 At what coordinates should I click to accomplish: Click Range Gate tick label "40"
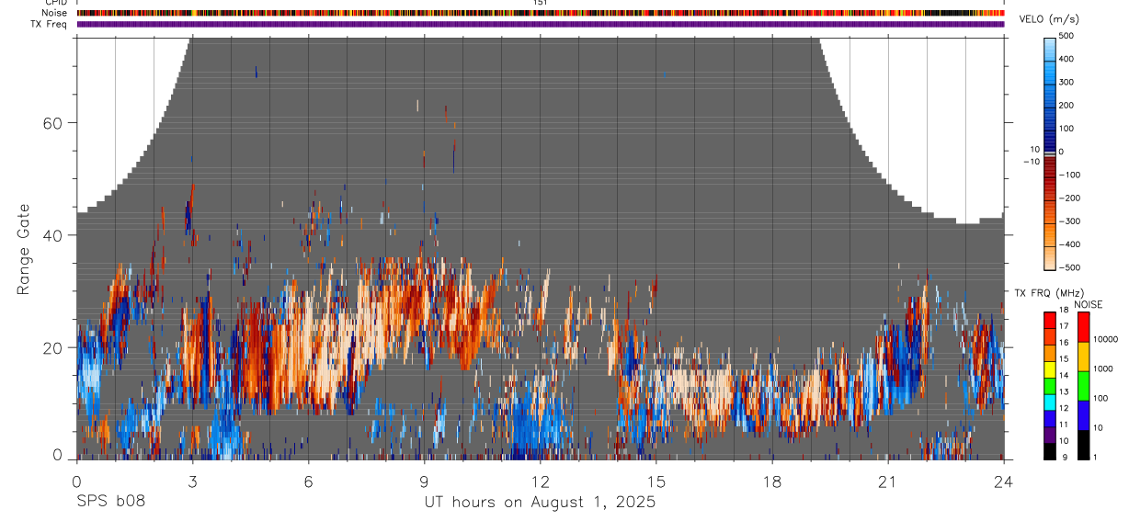[53, 235]
